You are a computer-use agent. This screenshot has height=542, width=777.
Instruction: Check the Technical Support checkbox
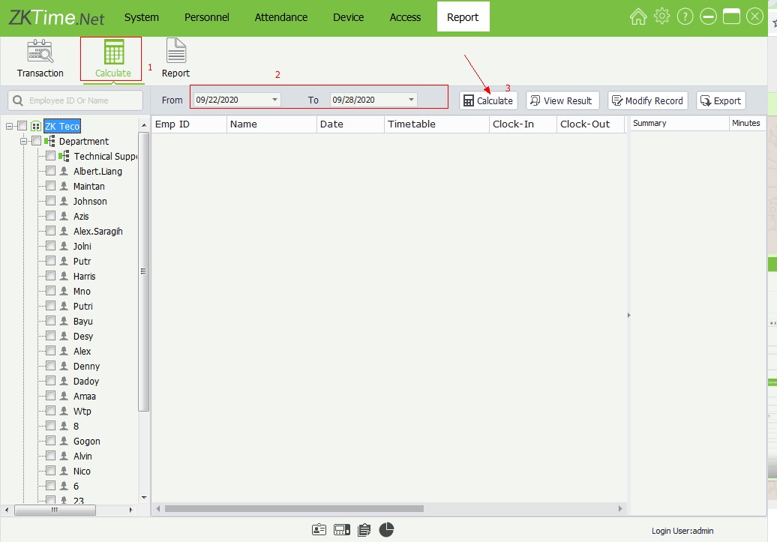(50, 156)
